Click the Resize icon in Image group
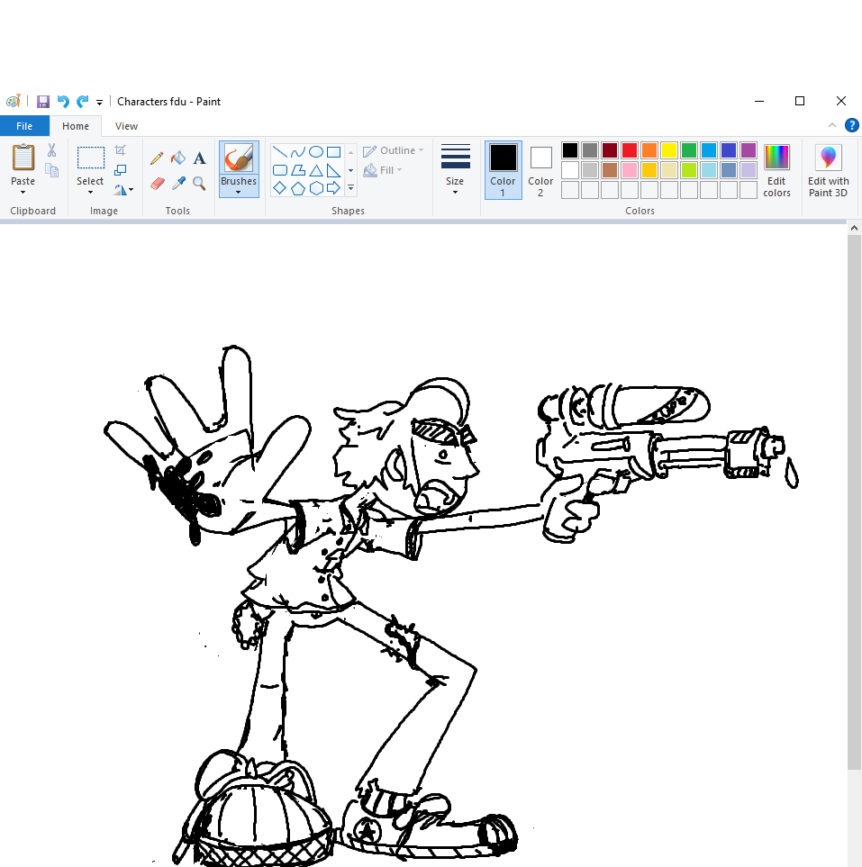862x867 pixels. (x=120, y=170)
